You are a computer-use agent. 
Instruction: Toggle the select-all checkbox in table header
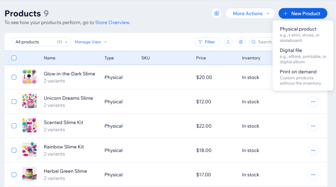pos(14,58)
